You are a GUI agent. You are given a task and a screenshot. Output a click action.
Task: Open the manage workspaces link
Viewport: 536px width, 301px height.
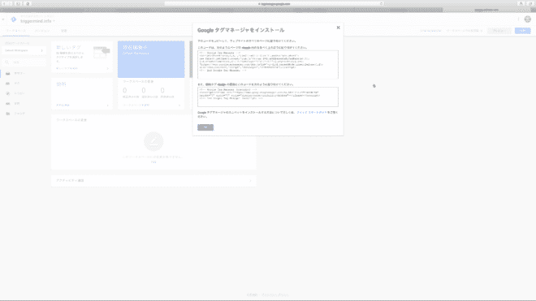pos(136,105)
